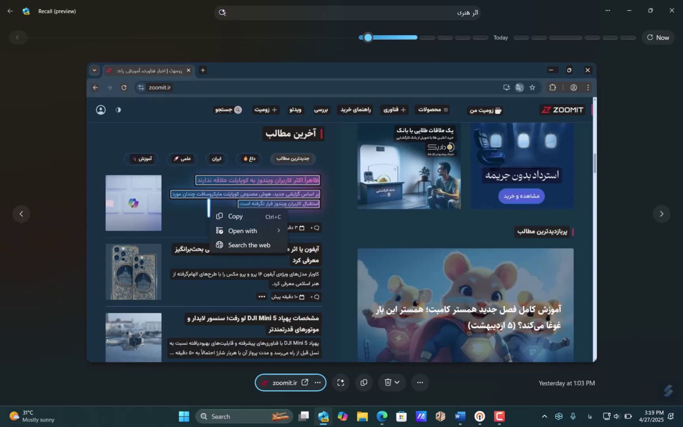This screenshot has height=427, width=683.
Task: Click the ZOOMIT logo
Action: (562, 110)
